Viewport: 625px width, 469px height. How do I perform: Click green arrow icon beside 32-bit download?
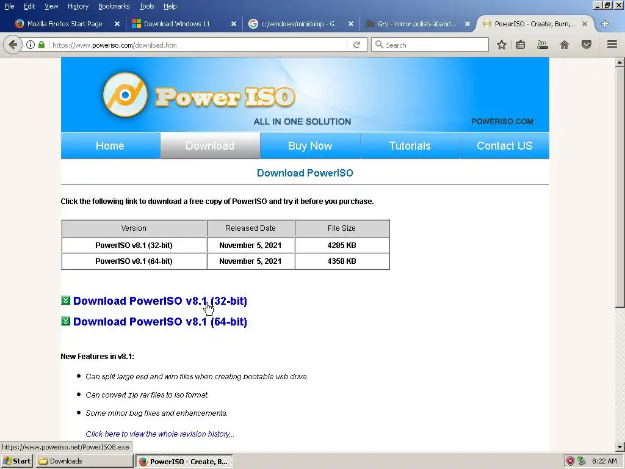tap(66, 300)
